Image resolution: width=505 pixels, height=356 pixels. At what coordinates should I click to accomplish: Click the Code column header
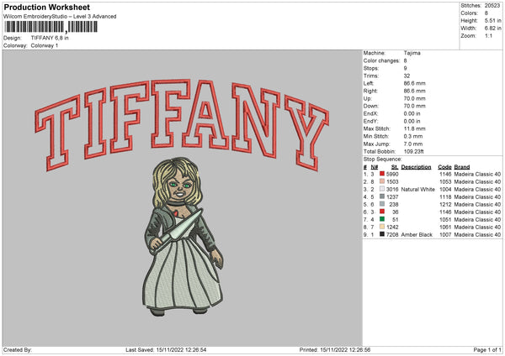(x=444, y=166)
